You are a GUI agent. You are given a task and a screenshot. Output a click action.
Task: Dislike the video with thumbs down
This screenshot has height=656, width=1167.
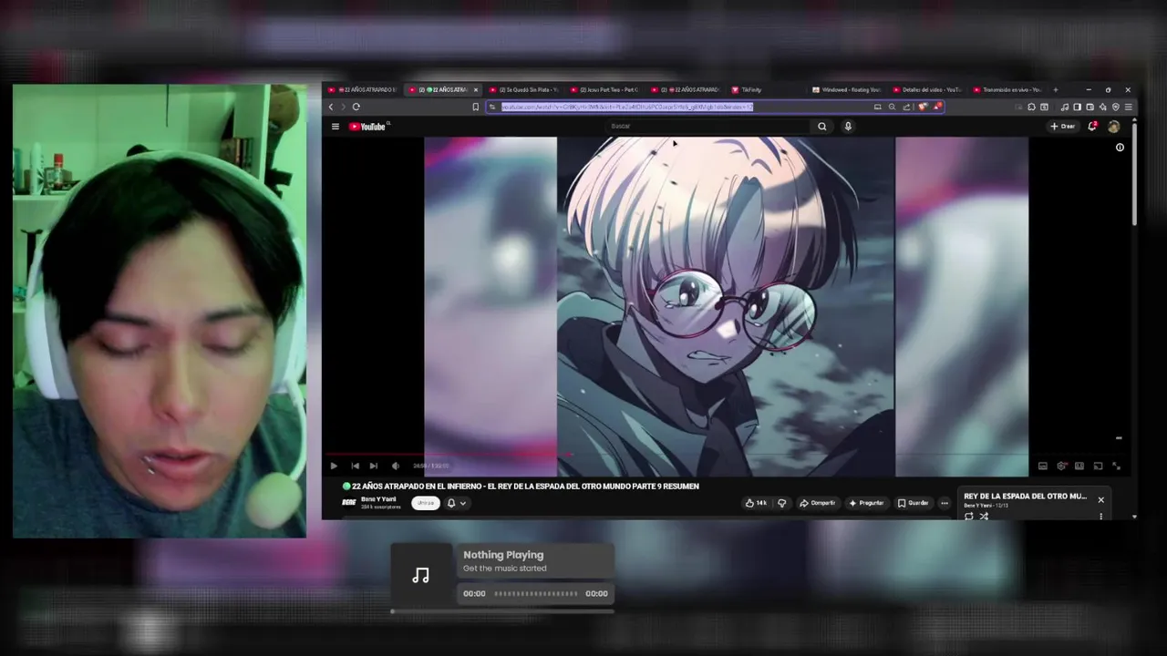tap(781, 503)
